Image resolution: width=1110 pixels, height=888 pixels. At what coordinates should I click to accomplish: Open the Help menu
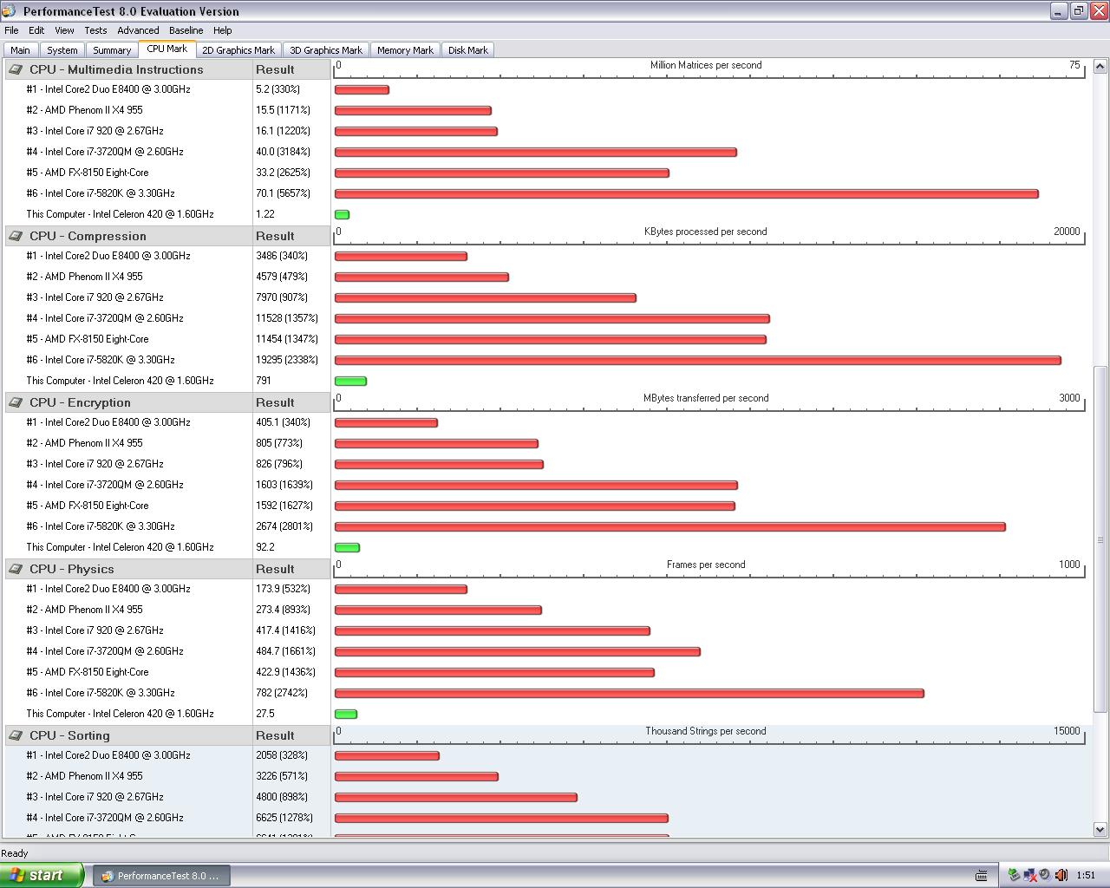tap(223, 30)
